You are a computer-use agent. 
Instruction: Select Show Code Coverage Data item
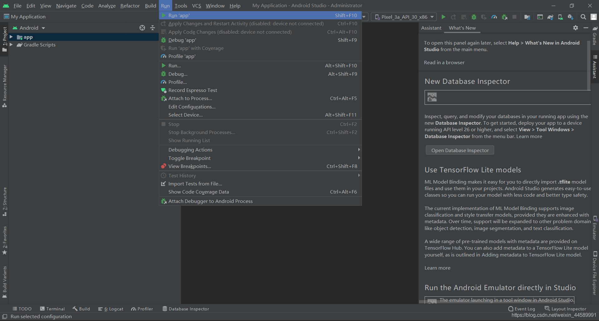[x=260, y=192]
